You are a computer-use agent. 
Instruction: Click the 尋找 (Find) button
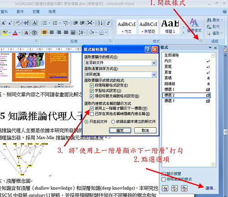tap(214, 20)
